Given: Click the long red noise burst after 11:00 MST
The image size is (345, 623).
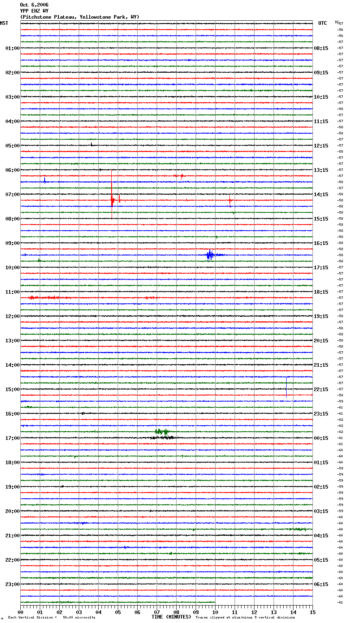Looking at the screenshot, I should coord(49,298).
